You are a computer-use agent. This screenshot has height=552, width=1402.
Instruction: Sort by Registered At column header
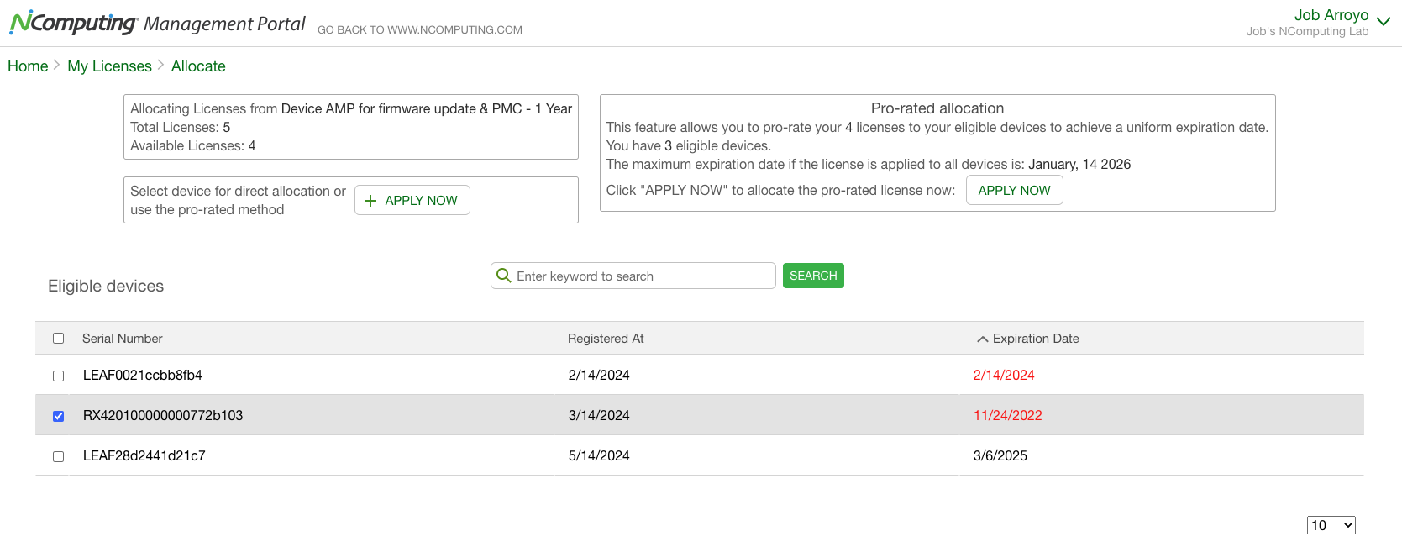point(606,339)
